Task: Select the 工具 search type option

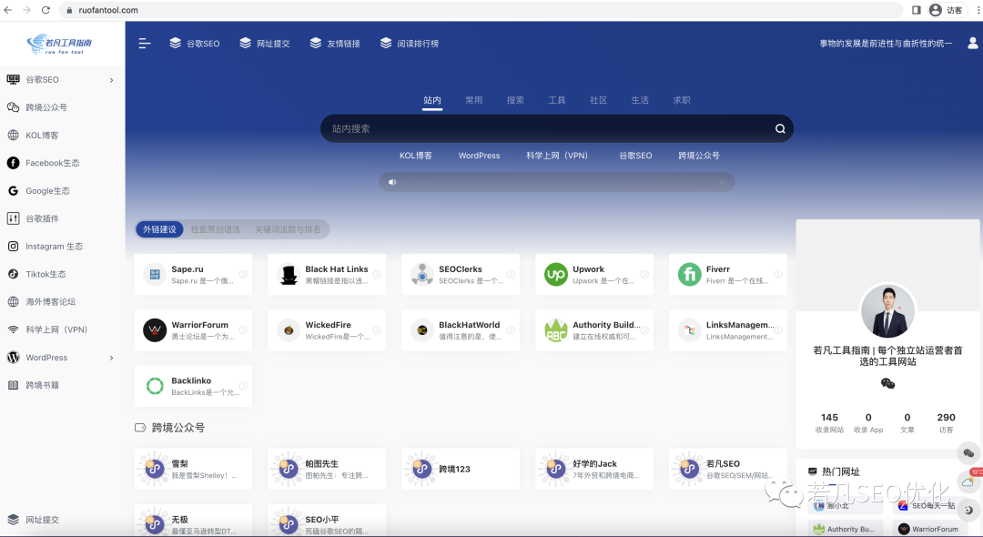Action: pyautogui.click(x=557, y=100)
